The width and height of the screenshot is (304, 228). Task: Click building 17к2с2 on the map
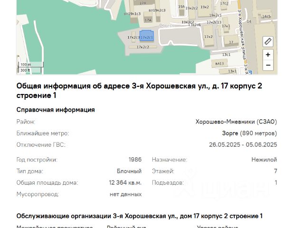(143, 47)
